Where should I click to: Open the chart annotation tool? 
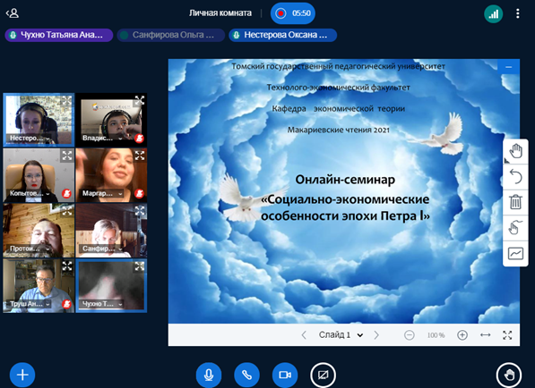click(515, 254)
